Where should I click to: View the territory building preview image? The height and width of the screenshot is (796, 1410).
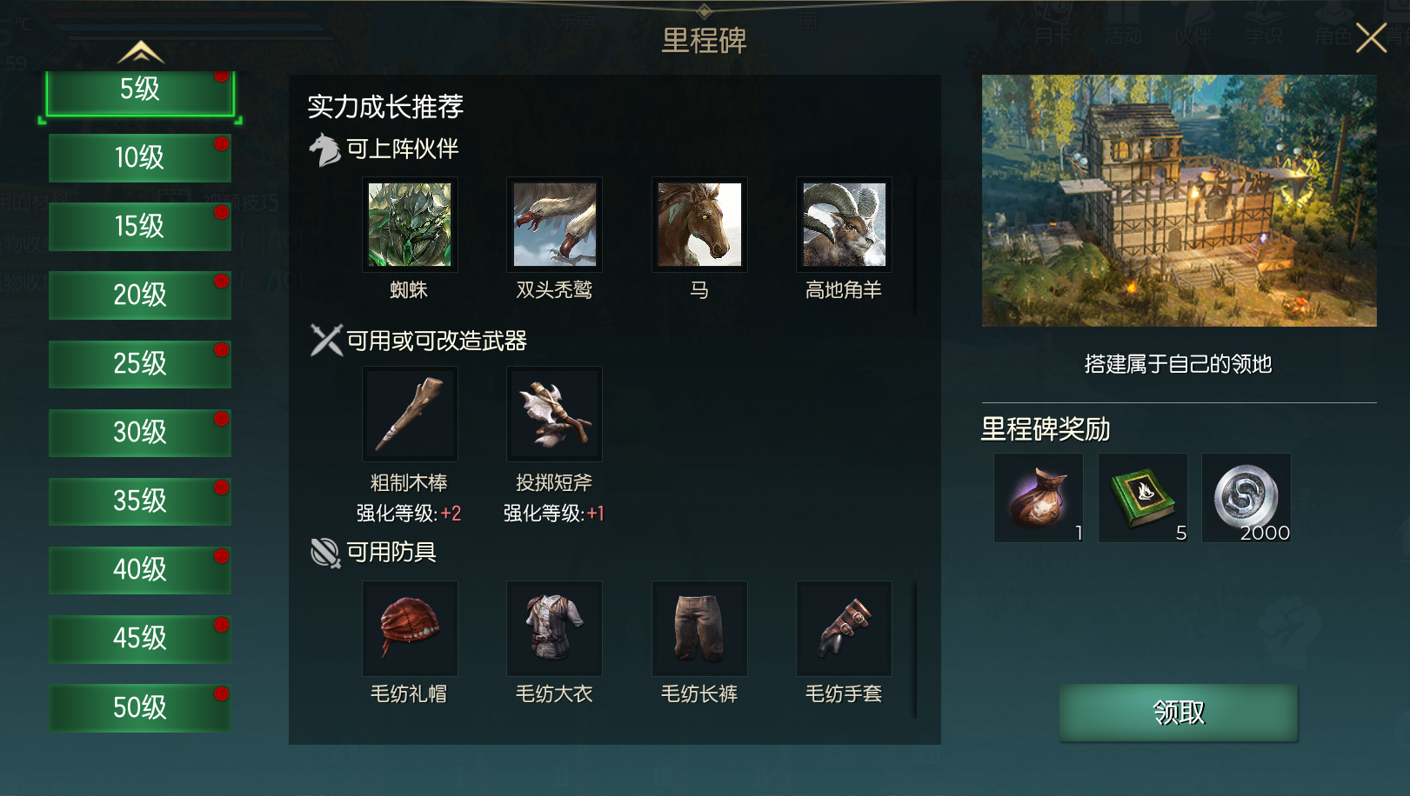tap(1179, 201)
